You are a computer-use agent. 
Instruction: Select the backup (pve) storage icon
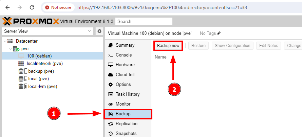tap(21, 71)
